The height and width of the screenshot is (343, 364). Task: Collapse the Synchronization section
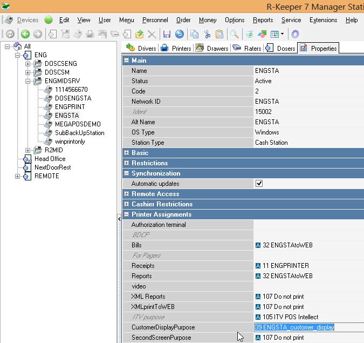[127, 173]
